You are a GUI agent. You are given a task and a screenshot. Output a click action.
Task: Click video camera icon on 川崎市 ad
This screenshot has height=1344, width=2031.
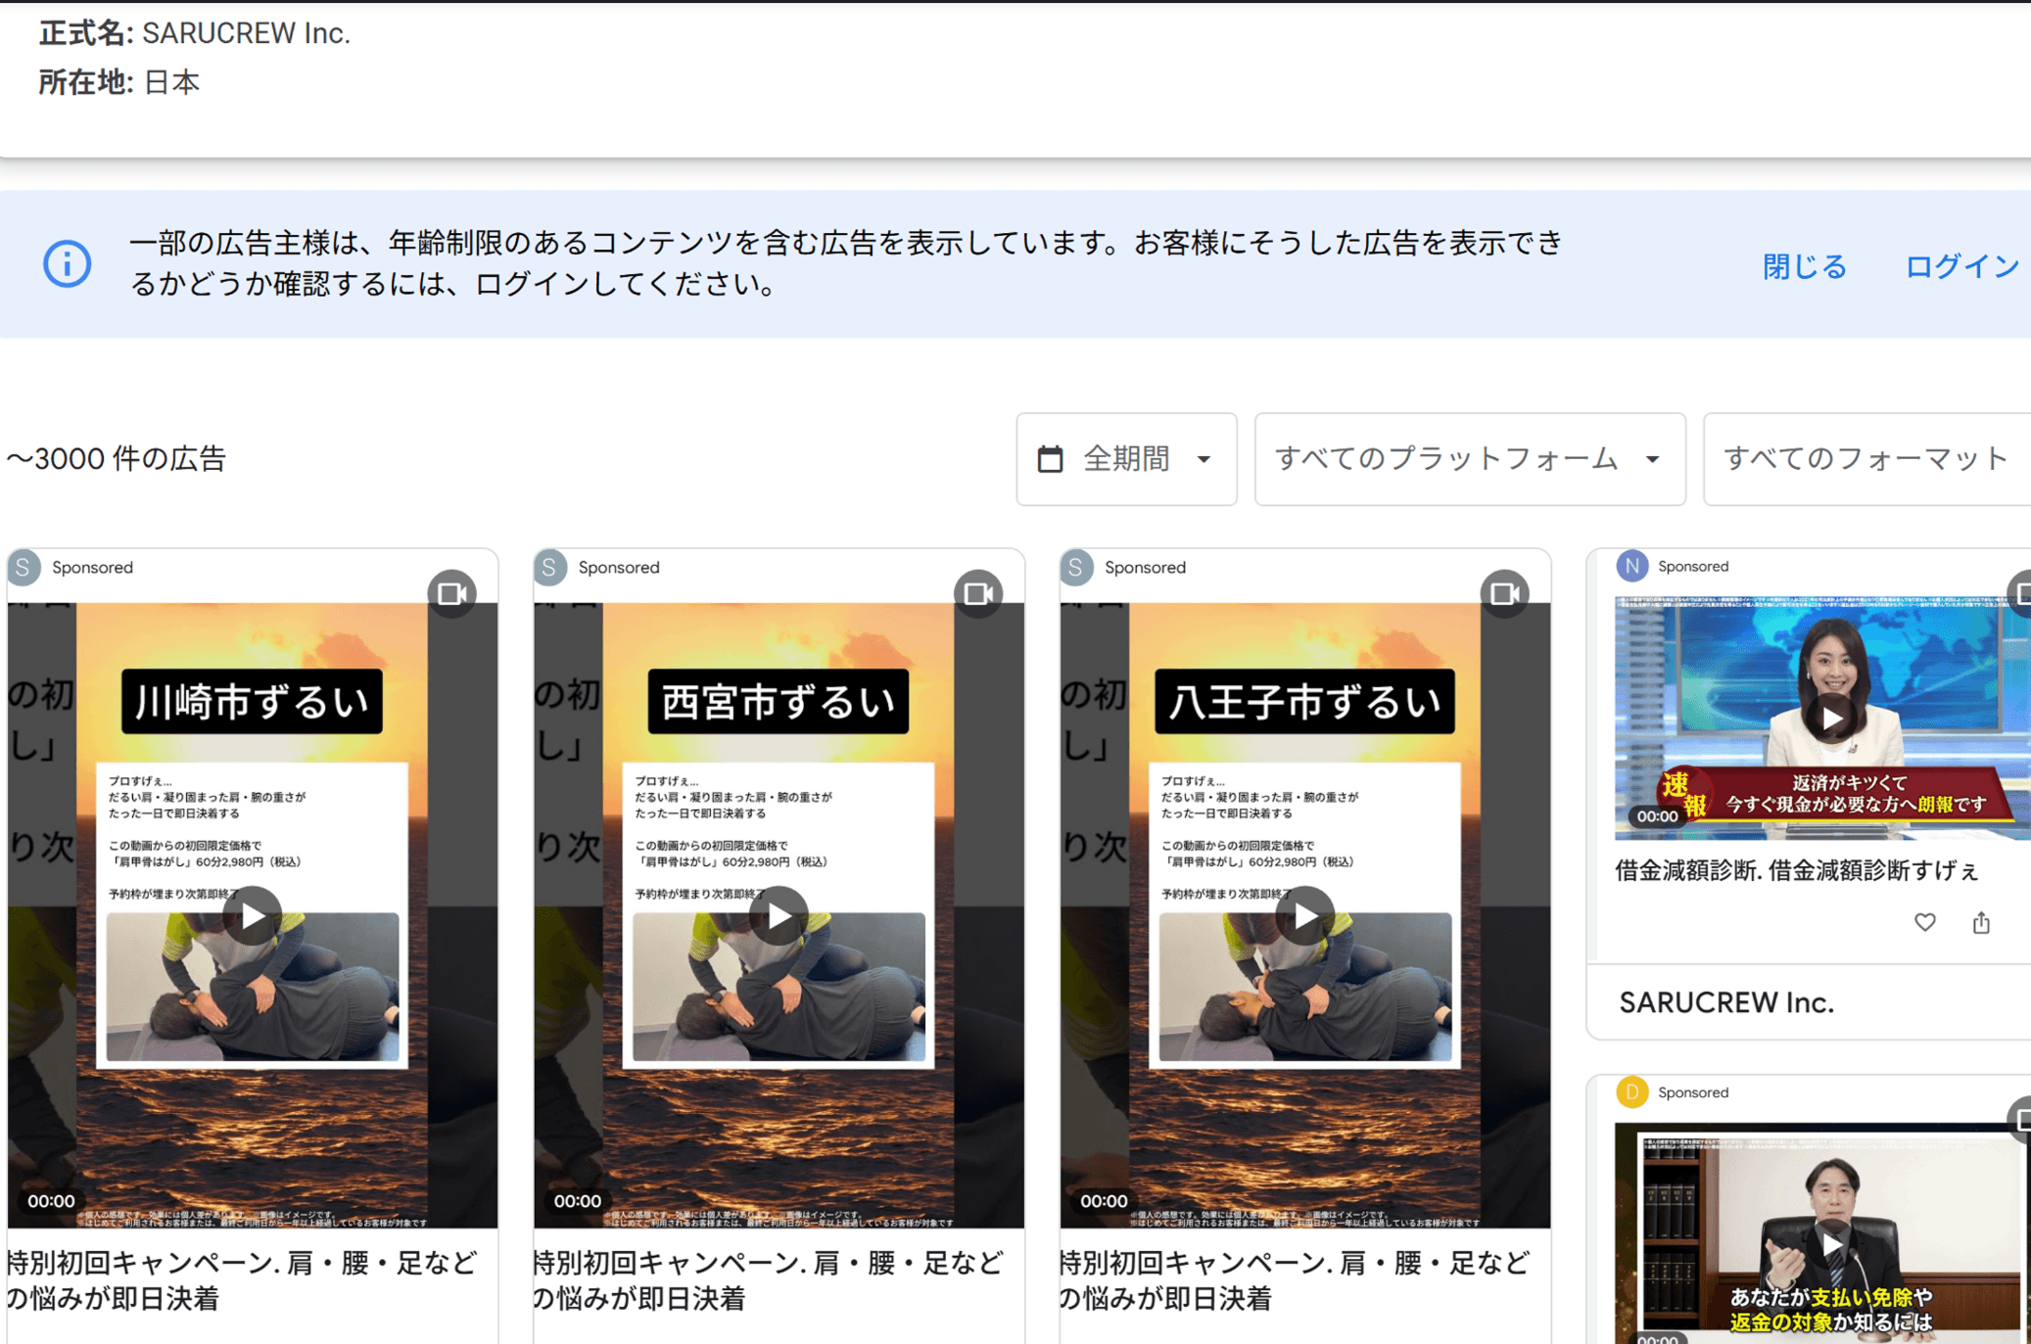pos(451,593)
